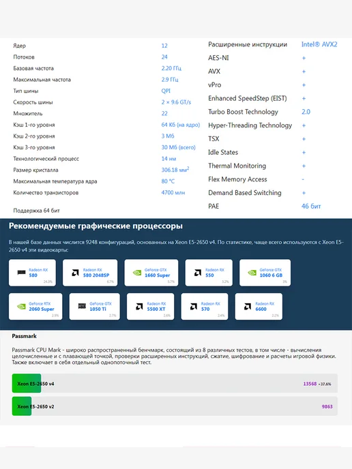Click the Xeon E5-2650 v2 Passmark bar

click(x=175, y=406)
